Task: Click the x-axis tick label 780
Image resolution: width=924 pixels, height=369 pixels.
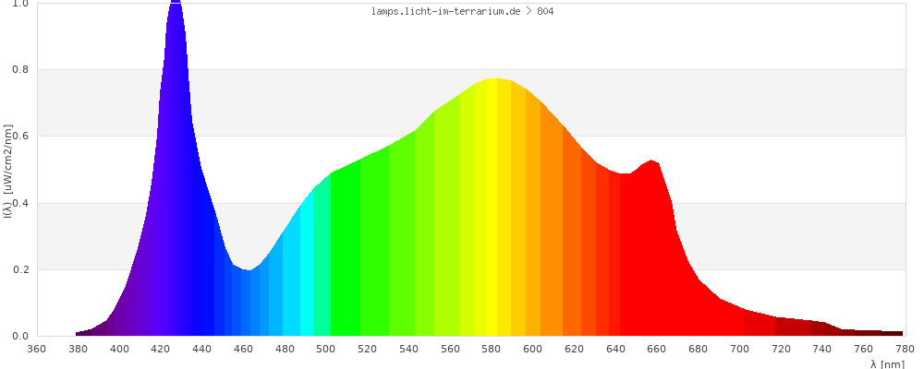Action: [904, 349]
